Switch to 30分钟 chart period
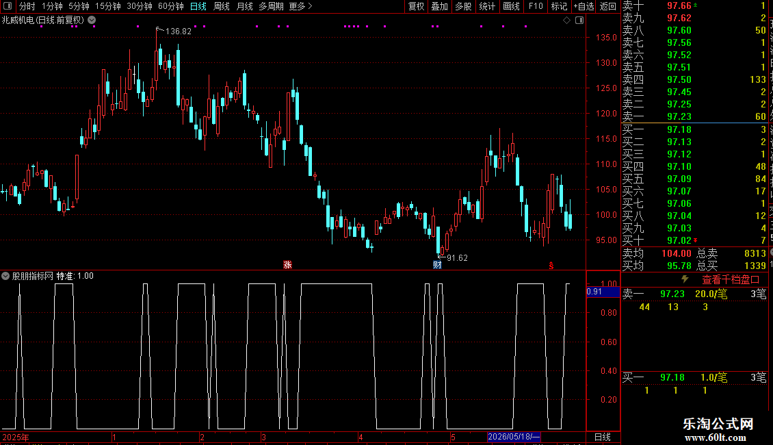This screenshot has width=773, height=445. pos(139,6)
